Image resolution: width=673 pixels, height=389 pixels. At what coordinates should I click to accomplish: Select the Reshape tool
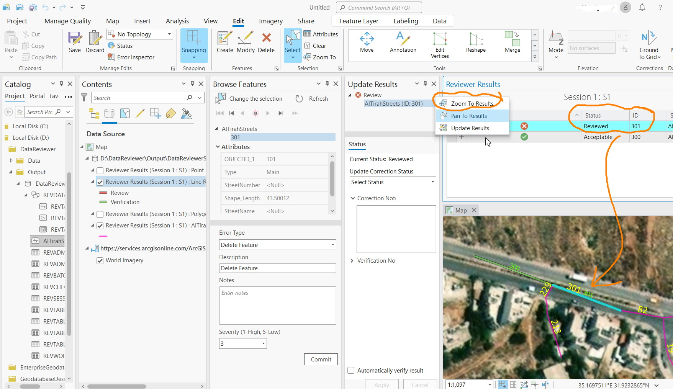point(475,42)
